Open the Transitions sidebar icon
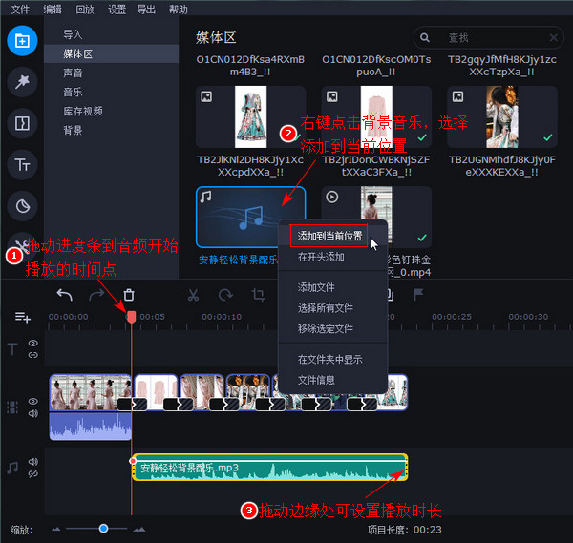This screenshot has height=543, width=573. pyautogui.click(x=22, y=123)
